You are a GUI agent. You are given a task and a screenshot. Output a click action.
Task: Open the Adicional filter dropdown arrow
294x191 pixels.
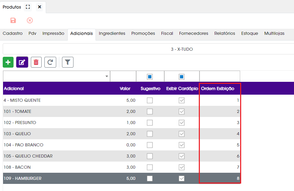tap(107, 76)
